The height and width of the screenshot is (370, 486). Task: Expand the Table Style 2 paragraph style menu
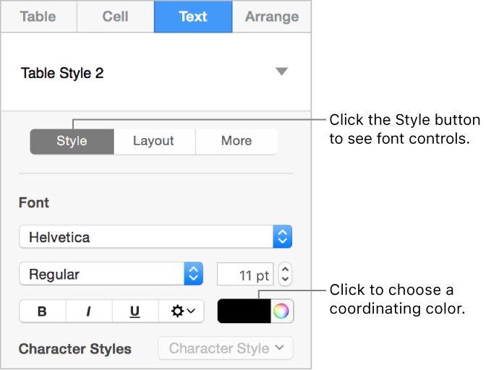click(x=282, y=72)
